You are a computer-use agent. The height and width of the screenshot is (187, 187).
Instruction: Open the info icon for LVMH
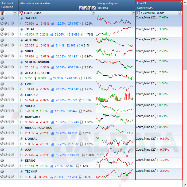(21, 84)
